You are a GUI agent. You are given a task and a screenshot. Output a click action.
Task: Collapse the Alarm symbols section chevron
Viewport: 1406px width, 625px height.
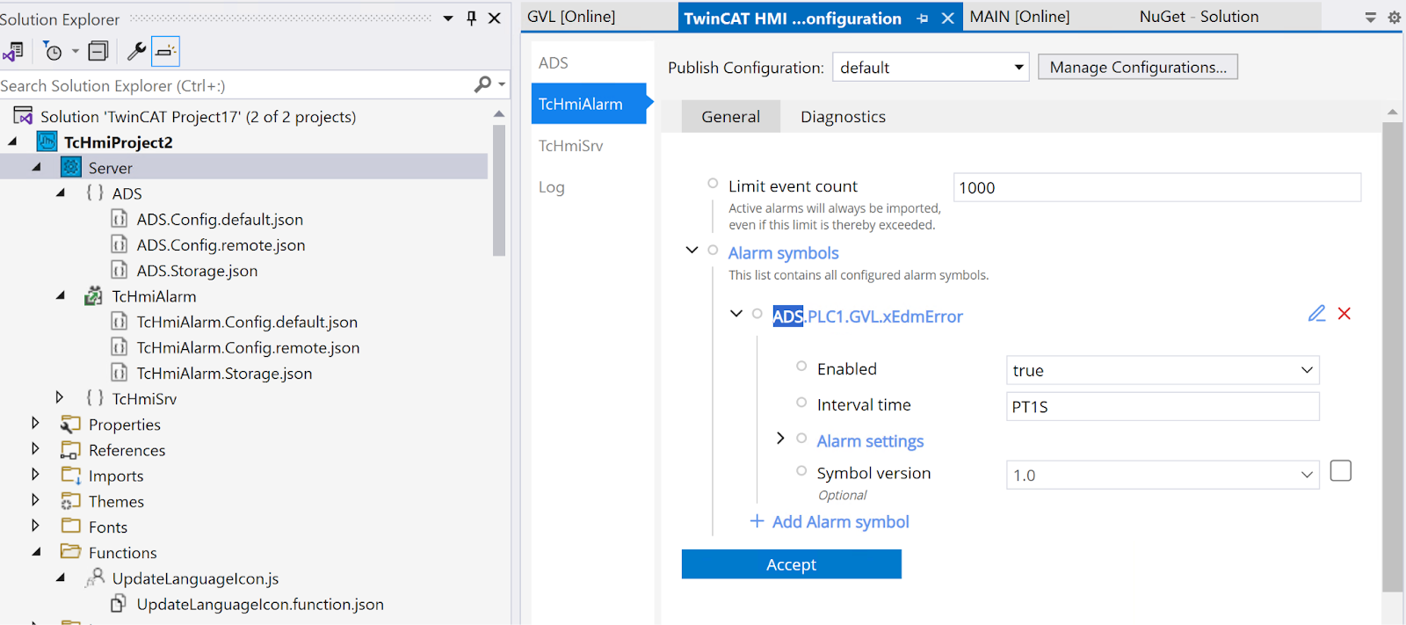(692, 251)
